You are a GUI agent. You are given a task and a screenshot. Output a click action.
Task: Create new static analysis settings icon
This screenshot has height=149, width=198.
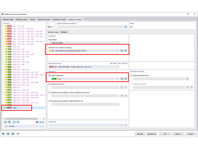[x=122, y=51]
